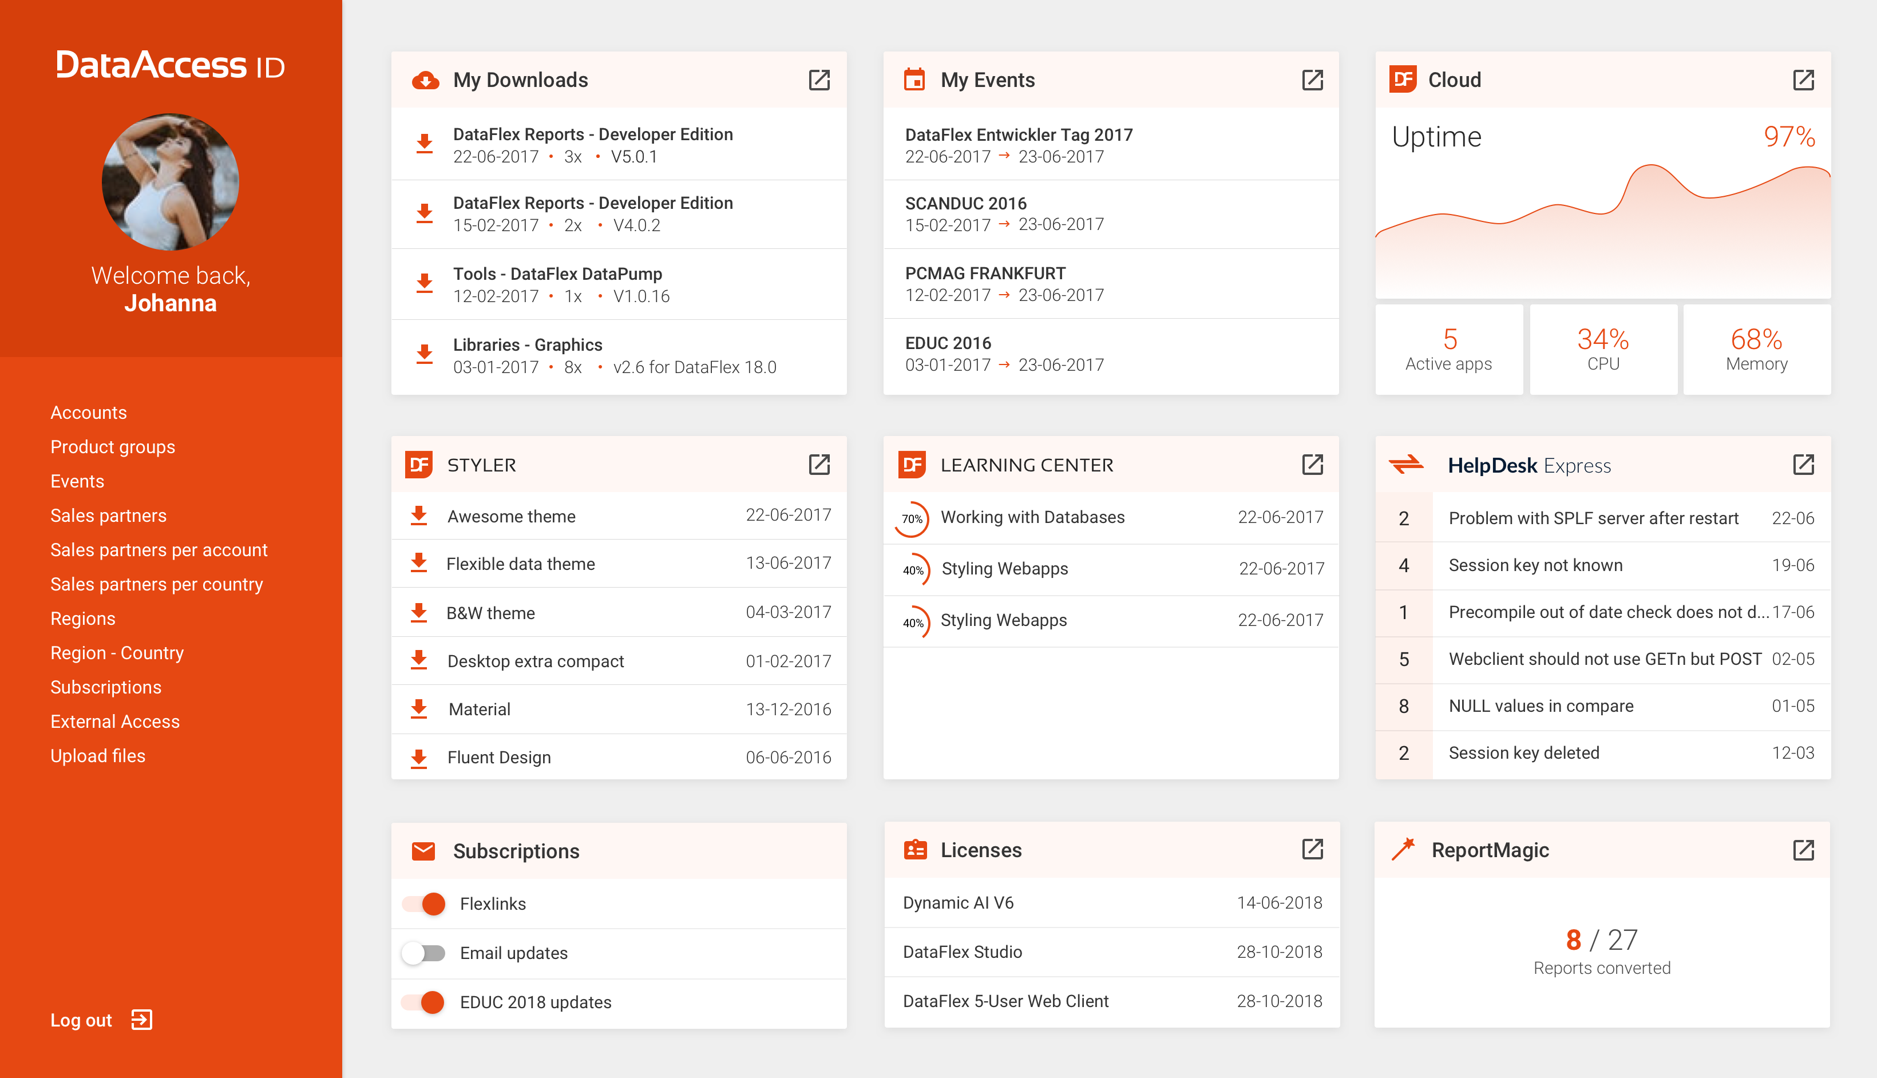Open ReportMagic external link icon

pyautogui.click(x=1803, y=849)
